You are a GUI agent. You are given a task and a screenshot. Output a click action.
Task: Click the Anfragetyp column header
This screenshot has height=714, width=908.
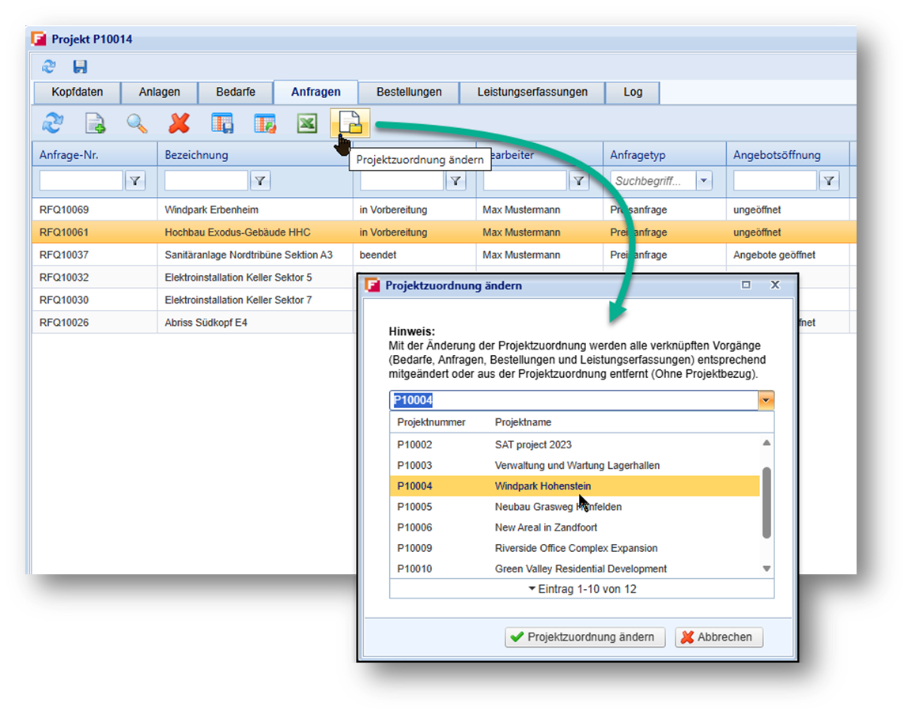tap(664, 155)
